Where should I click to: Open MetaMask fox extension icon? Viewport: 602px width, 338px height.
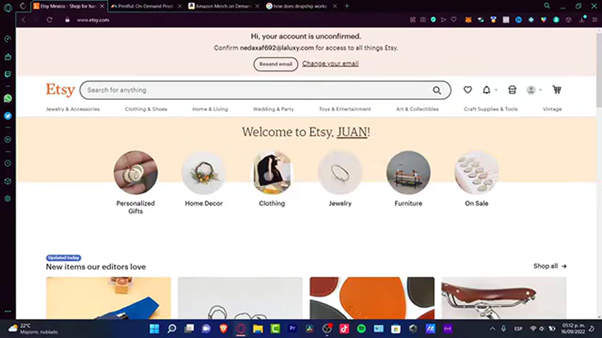pyautogui.click(x=468, y=20)
